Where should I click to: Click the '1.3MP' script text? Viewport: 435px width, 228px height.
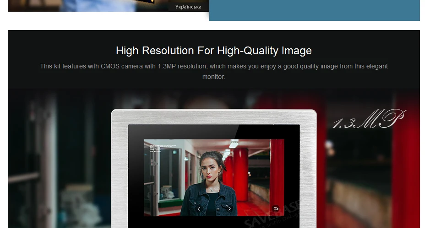[x=369, y=119]
